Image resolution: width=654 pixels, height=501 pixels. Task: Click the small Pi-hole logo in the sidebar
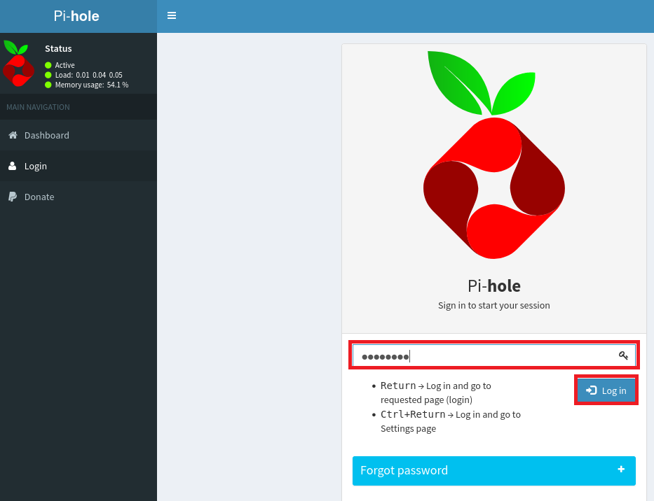click(18, 64)
